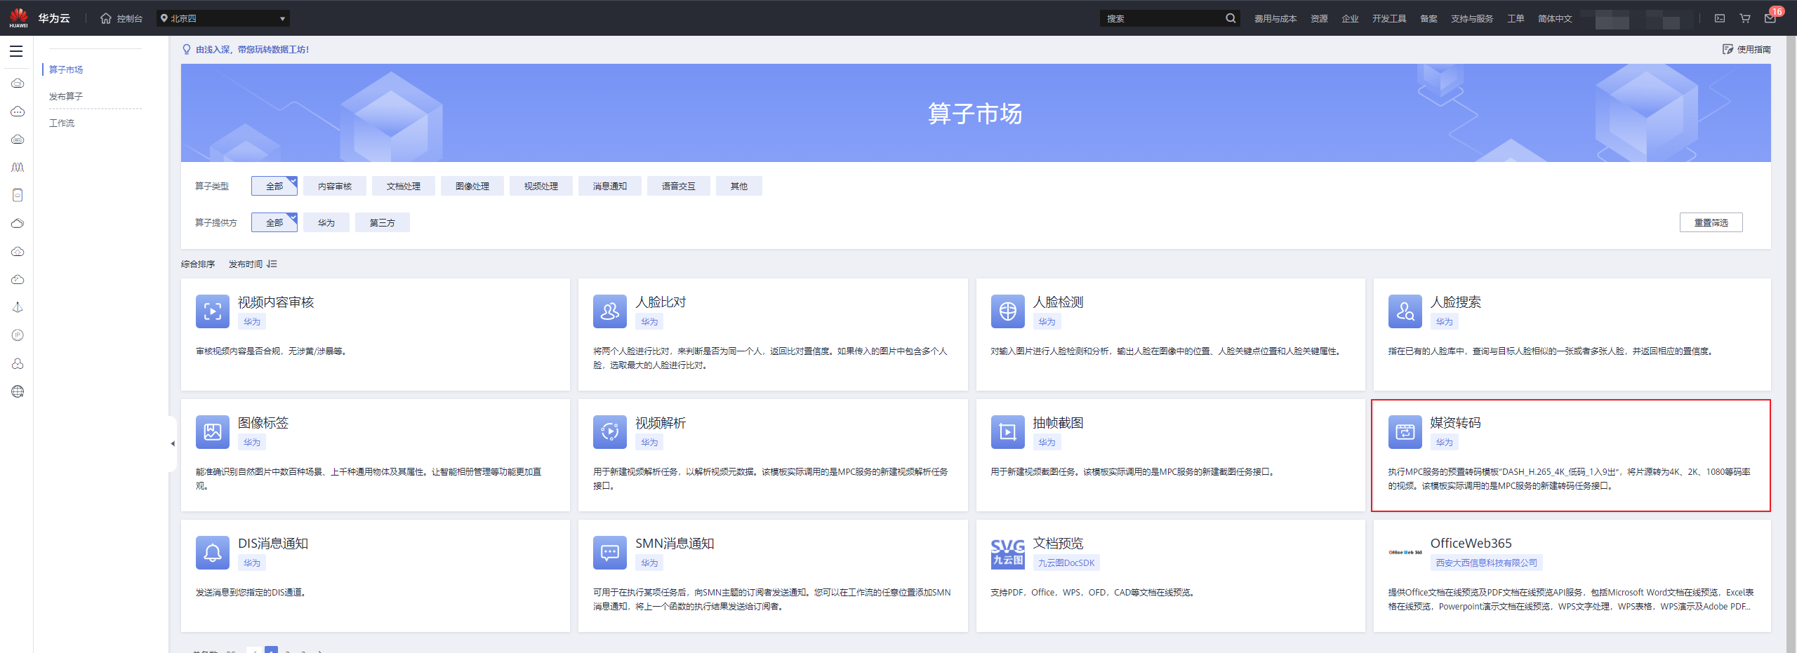
Task: Open 算子市场 in the left navigation
Action: click(x=66, y=69)
